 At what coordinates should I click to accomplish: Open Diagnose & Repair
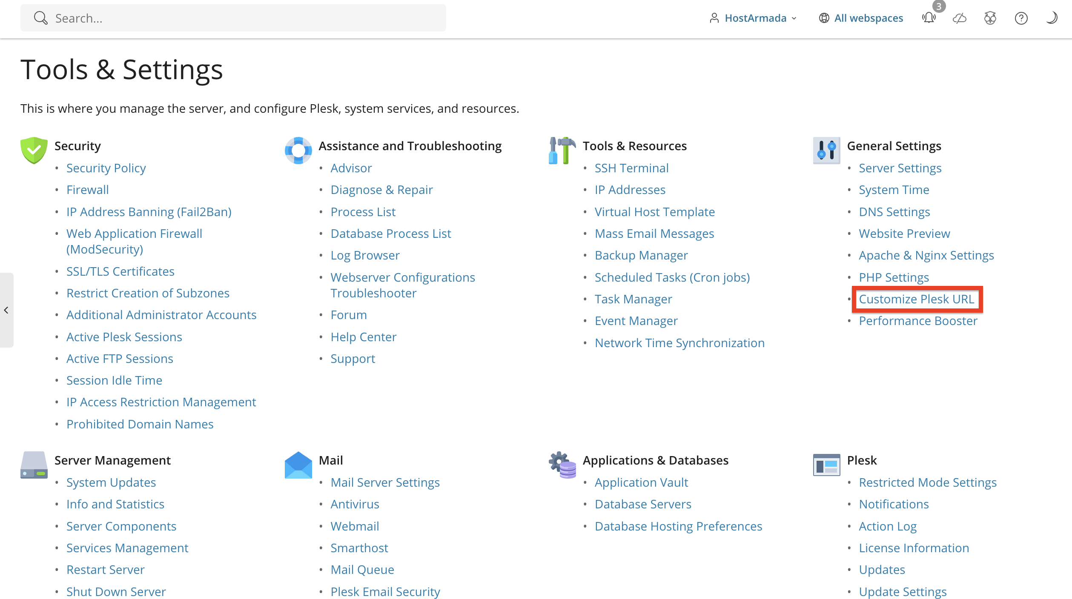(382, 190)
